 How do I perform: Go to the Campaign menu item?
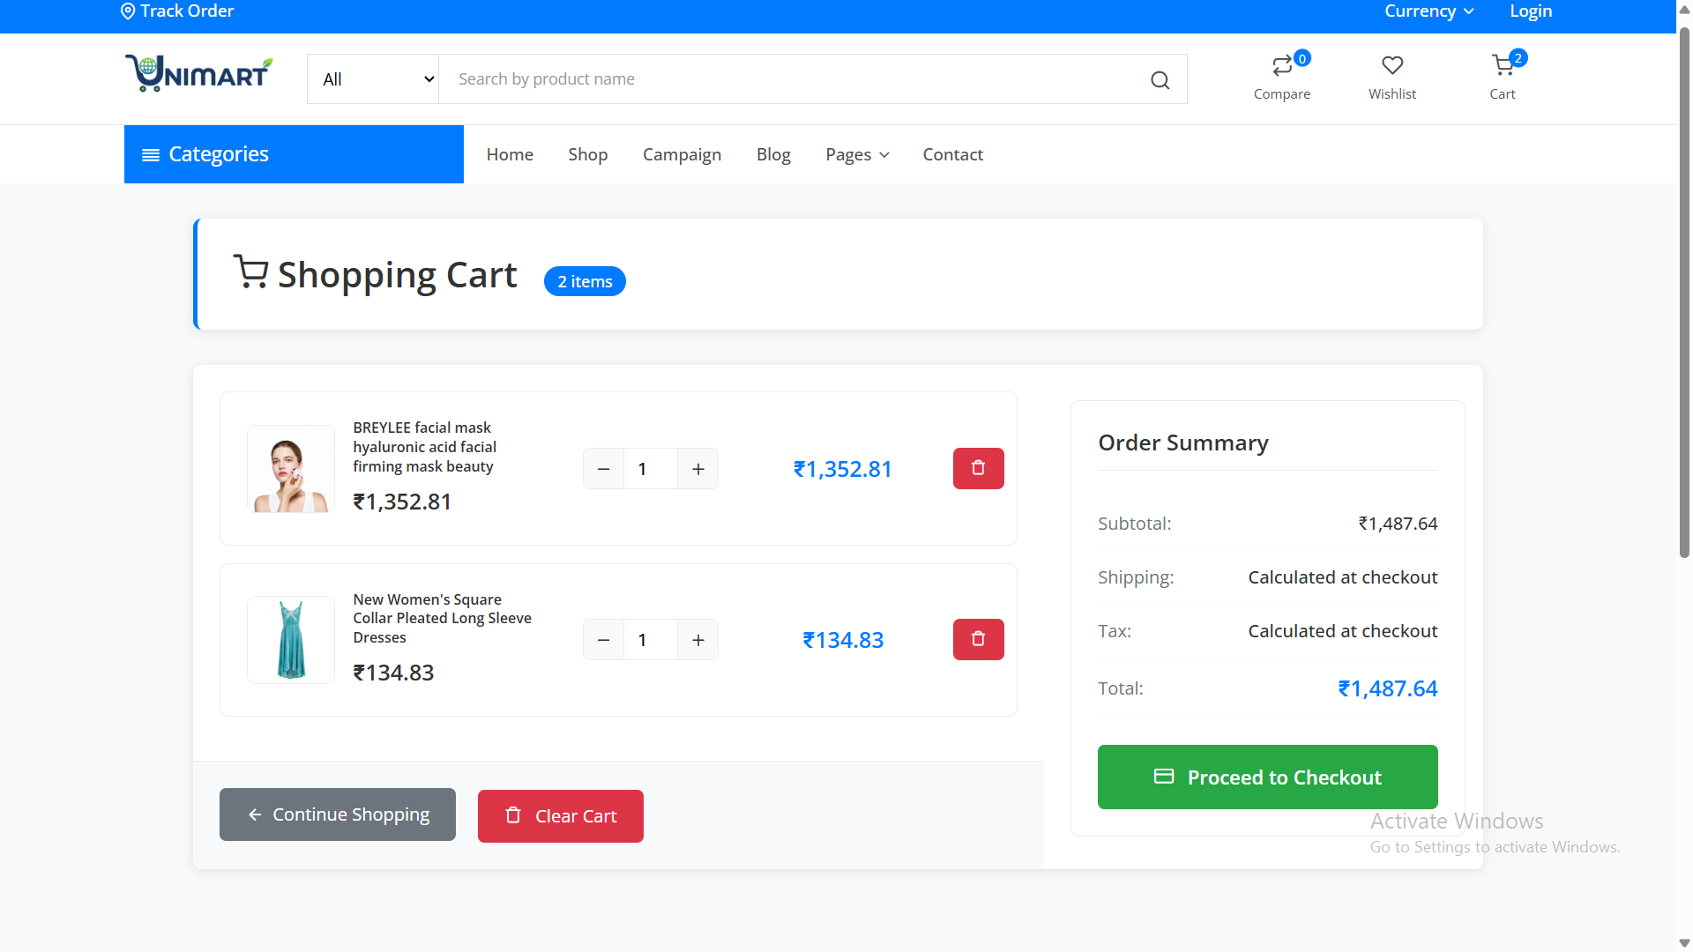(x=682, y=154)
